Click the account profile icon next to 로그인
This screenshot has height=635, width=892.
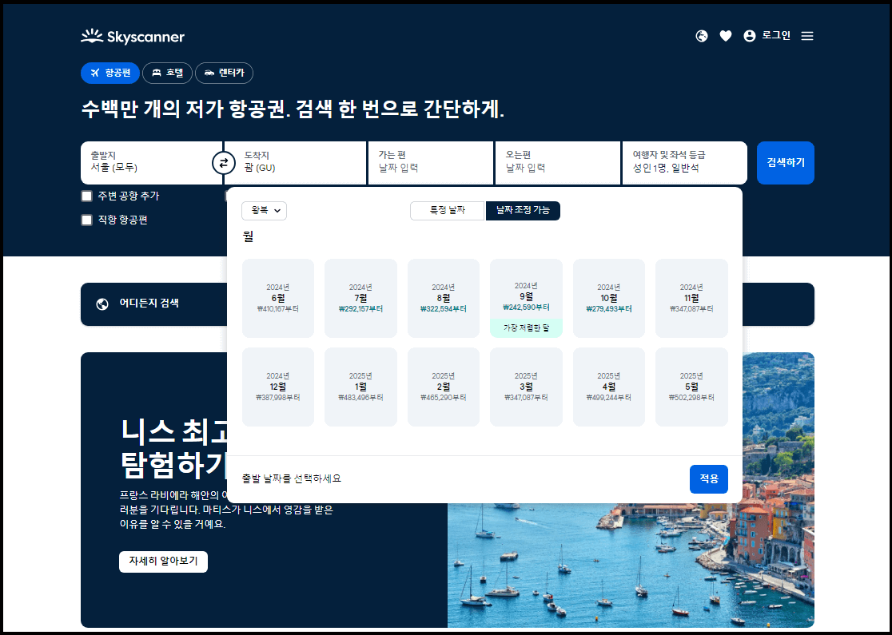click(x=749, y=36)
